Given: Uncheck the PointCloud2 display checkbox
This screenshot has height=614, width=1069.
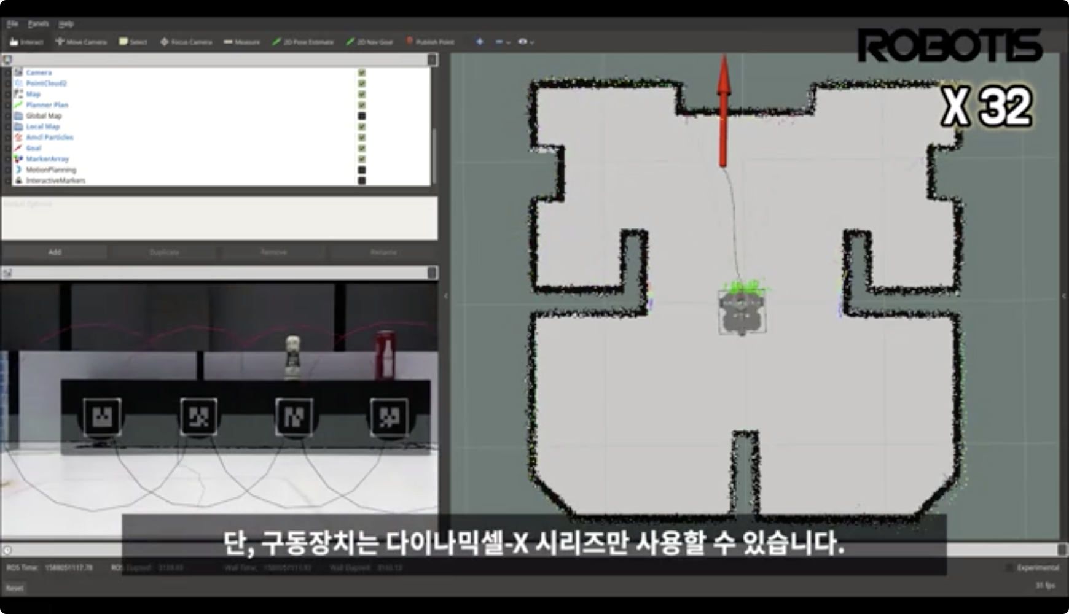Looking at the screenshot, I should point(362,83).
